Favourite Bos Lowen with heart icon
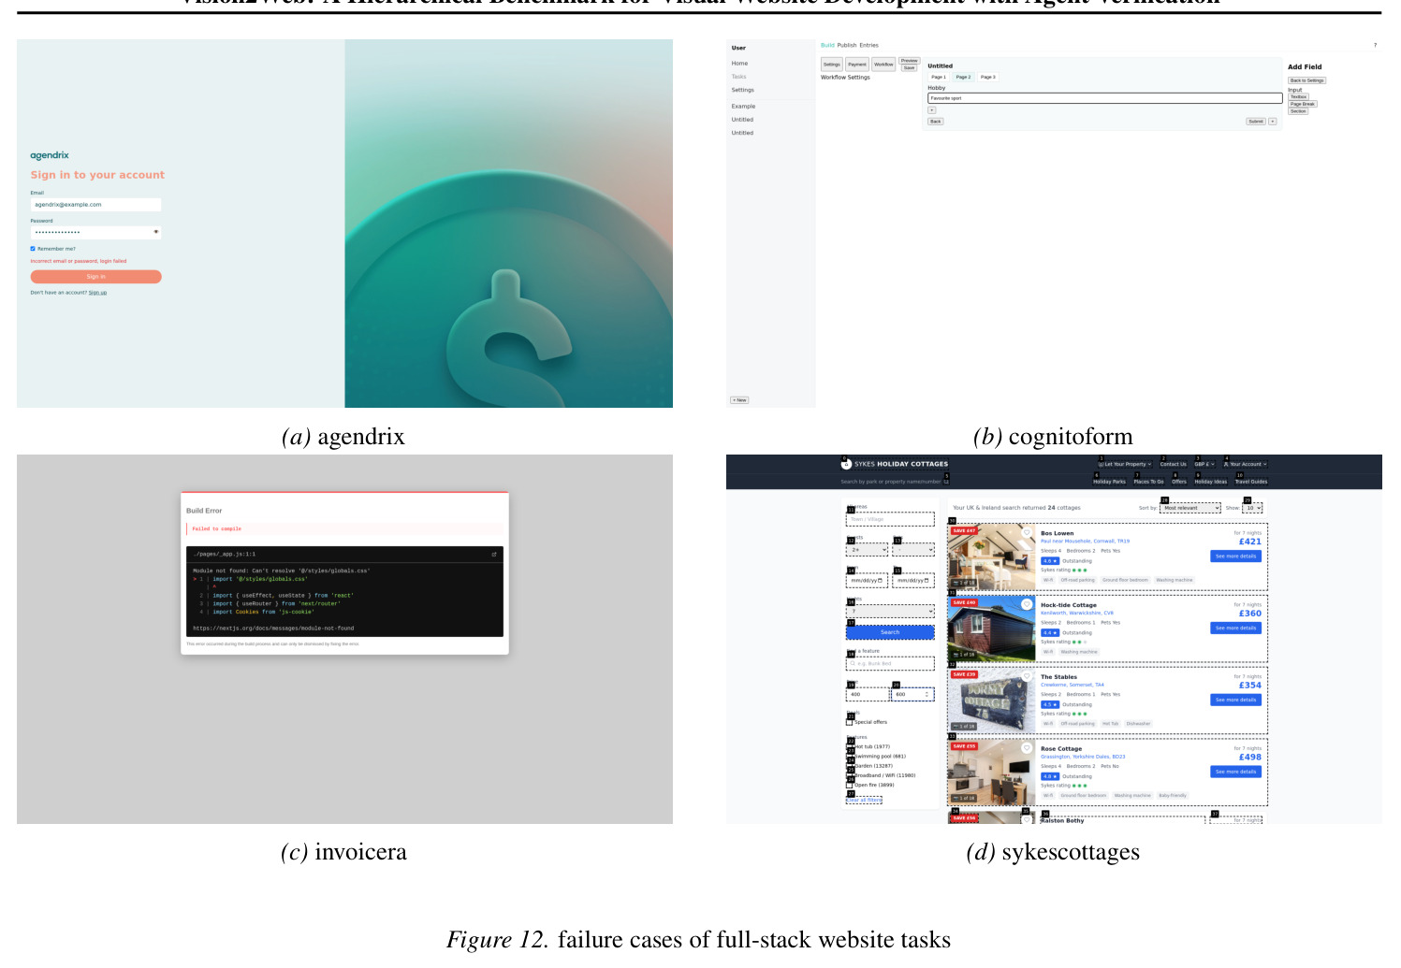 click(x=1027, y=533)
